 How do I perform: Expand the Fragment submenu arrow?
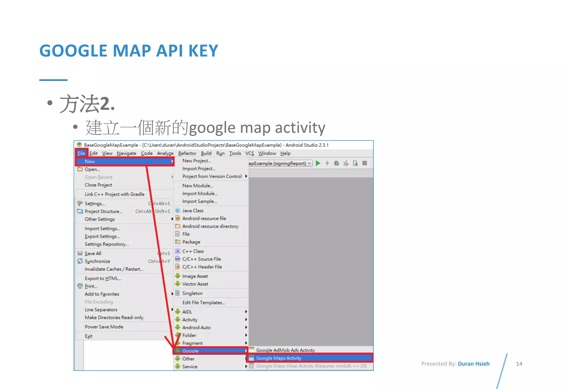click(246, 343)
